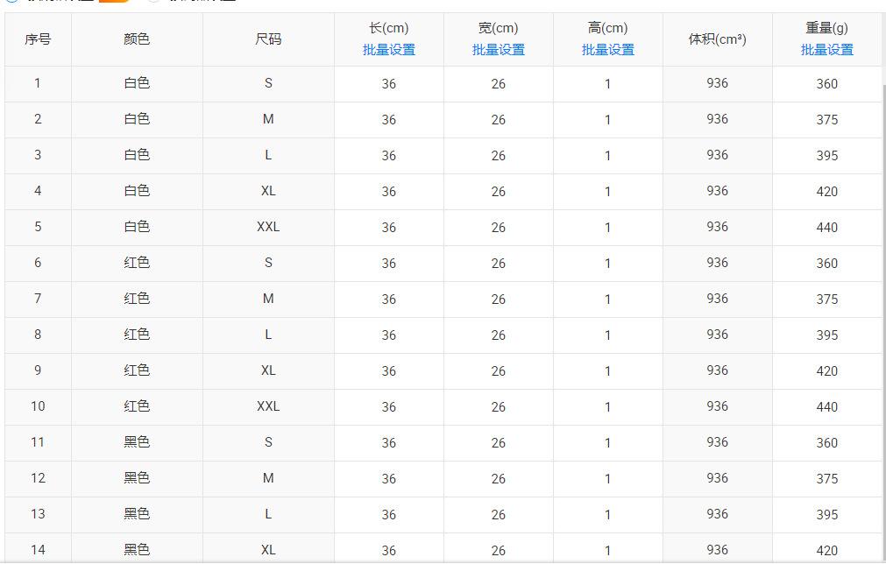Select weight field showing 375 in row 2
This screenshot has width=886, height=564.
pos(827,120)
